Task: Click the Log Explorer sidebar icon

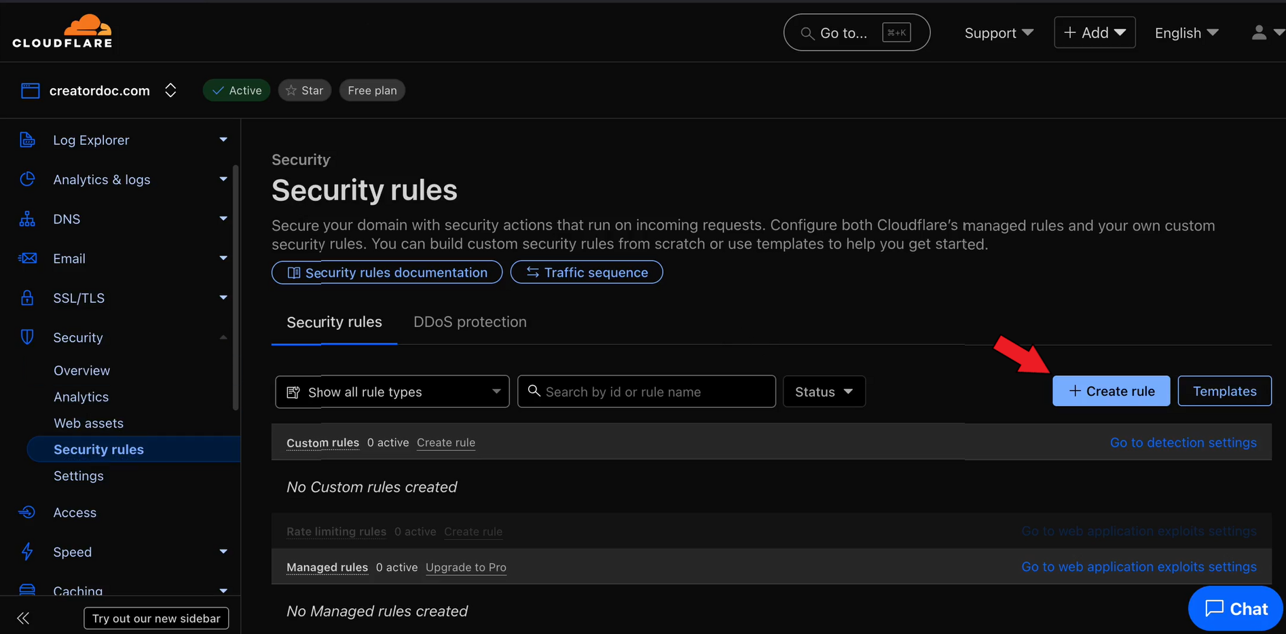Action: point(27,140)
